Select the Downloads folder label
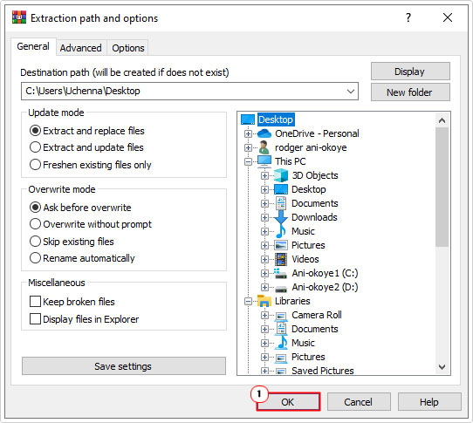Image resolution: width=473 pixels, height=423 pixels. click(x=314, y=217)
